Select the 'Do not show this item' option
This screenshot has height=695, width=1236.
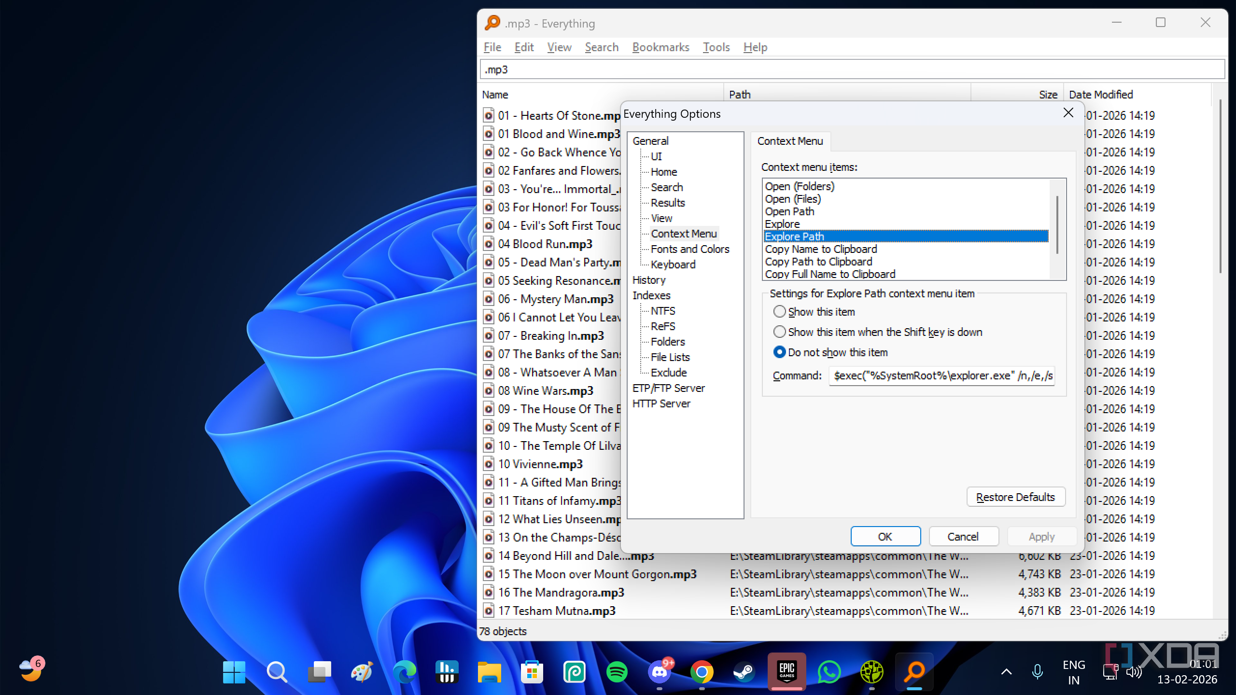[x=779, y=352]
